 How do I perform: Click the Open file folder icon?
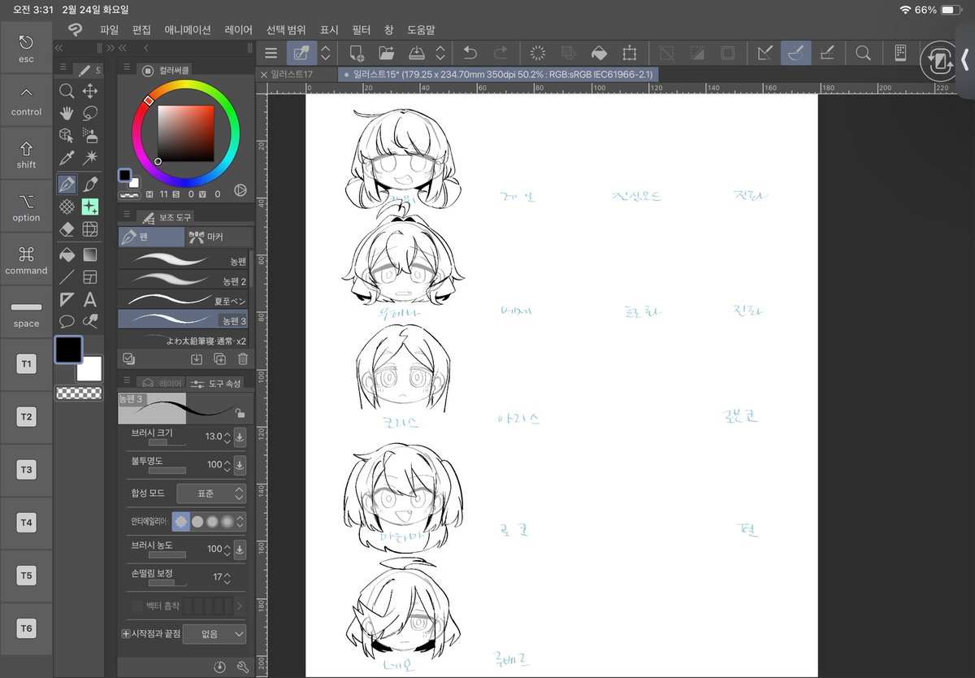tap(387, 53)
